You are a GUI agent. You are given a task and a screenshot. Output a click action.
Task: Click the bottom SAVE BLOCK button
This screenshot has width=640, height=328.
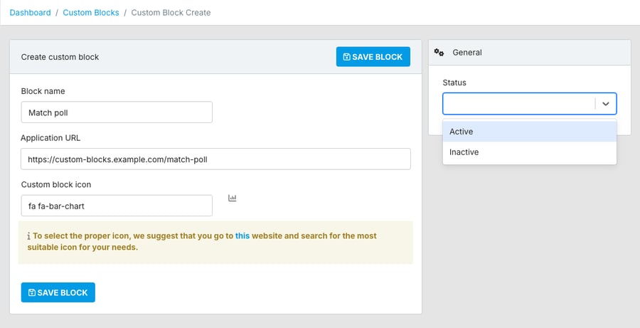58,292
